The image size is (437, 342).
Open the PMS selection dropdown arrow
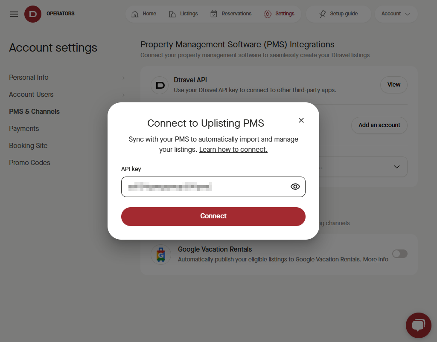(397, 167)
